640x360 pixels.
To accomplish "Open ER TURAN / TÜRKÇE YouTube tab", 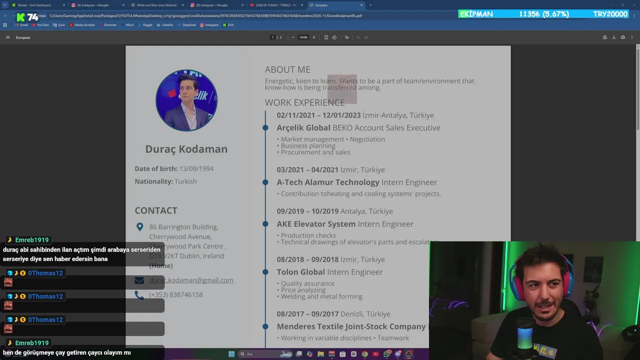I will click(276, 5).
